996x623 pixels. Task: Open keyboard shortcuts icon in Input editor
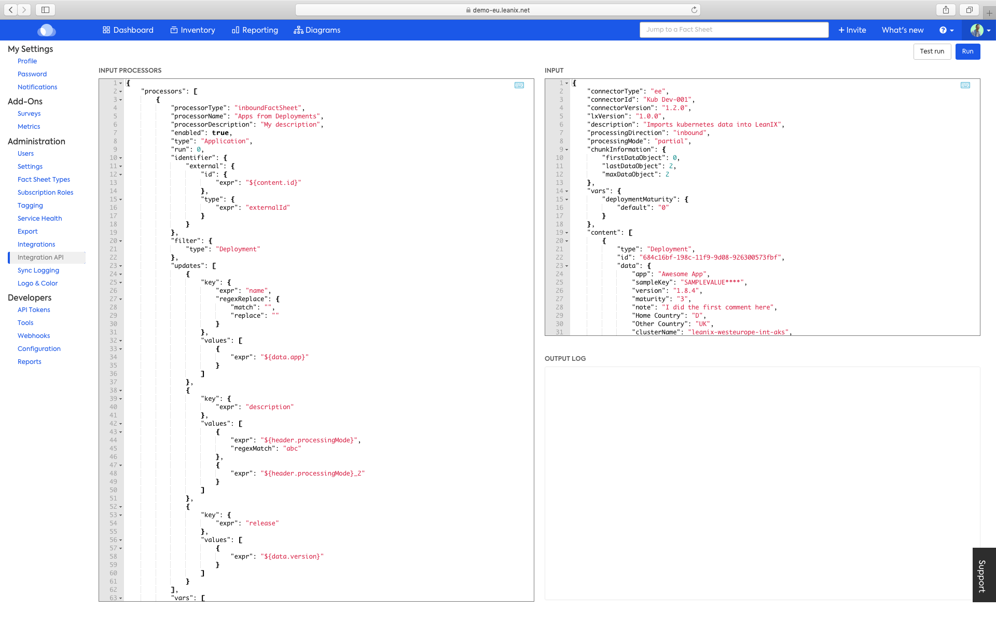[x=965, y=85]
